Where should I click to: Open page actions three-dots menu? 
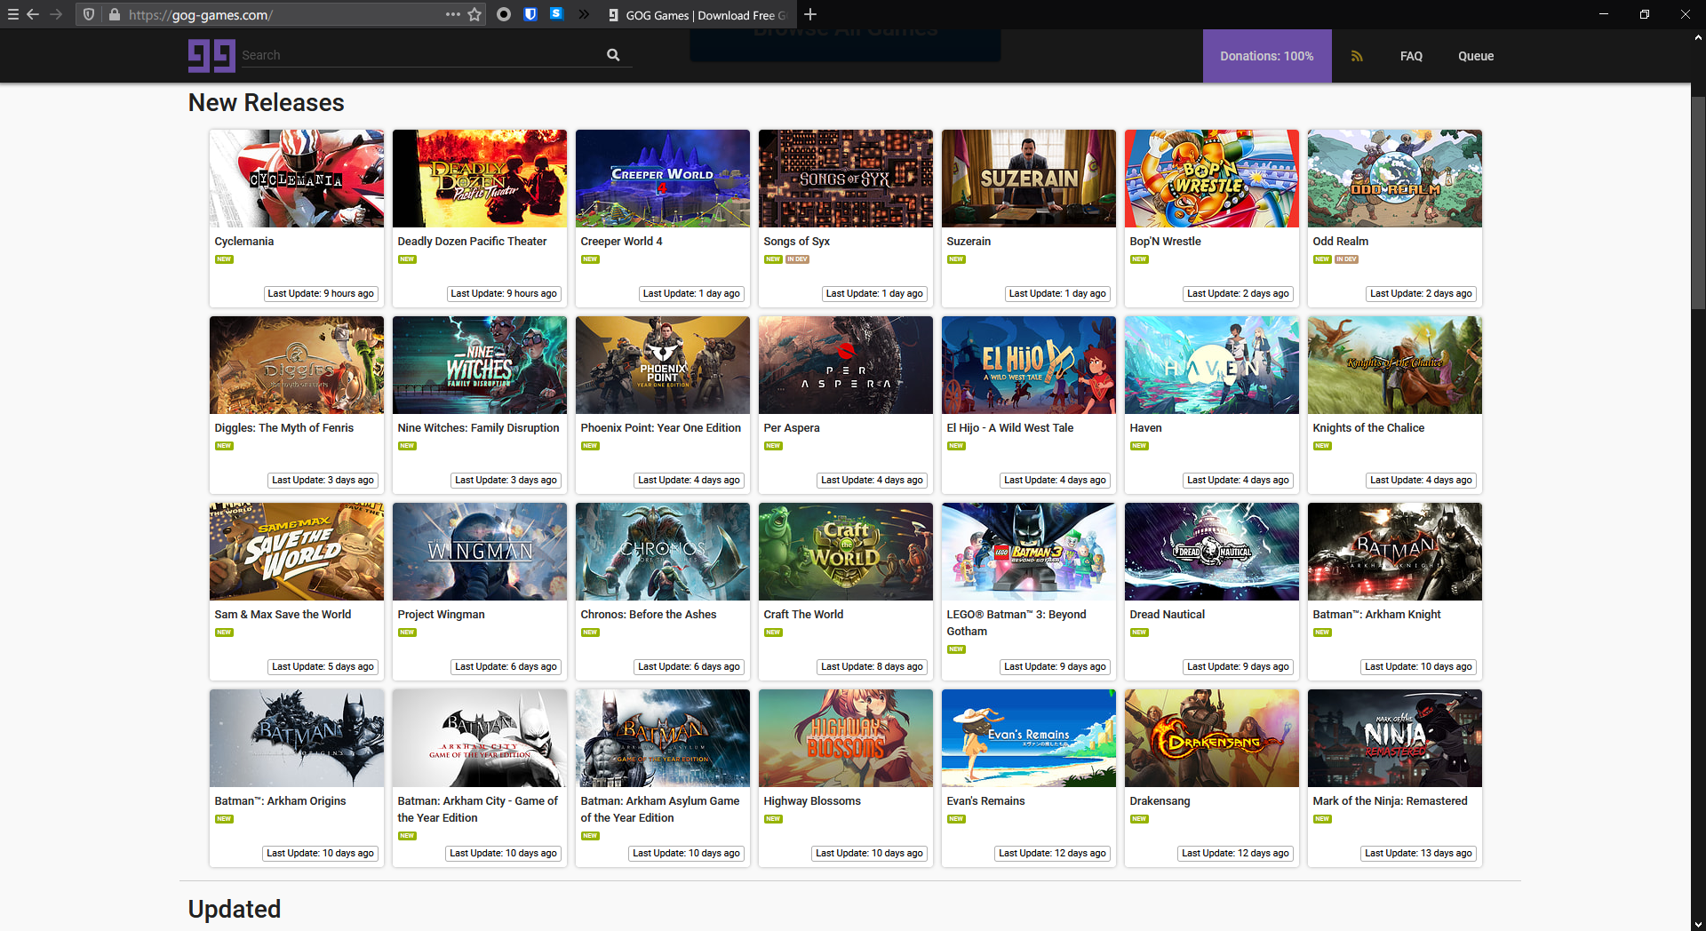452,14
